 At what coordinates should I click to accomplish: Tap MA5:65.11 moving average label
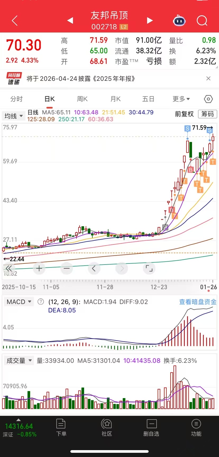point(56,112)
